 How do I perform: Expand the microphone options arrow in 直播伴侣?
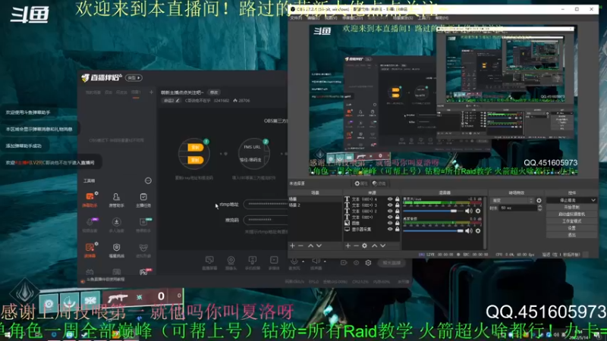coord(303,261)
